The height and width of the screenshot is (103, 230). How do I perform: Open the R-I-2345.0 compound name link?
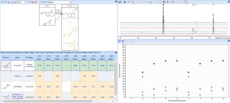[x=17, y=66]
